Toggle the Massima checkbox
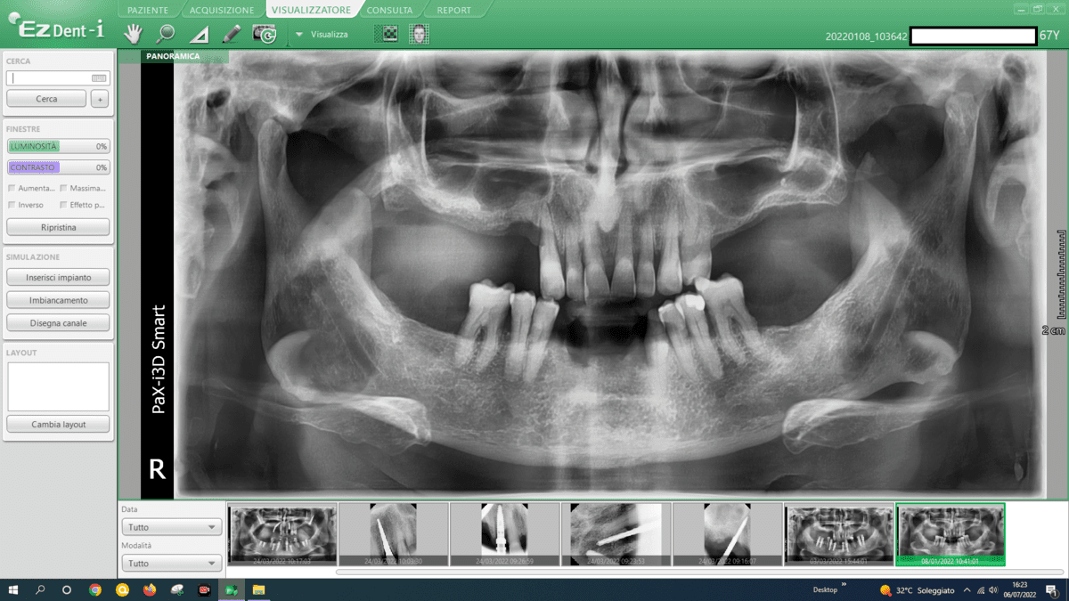Image resolution: width=1069 pixels, height=601 pixels. [64, 188]
